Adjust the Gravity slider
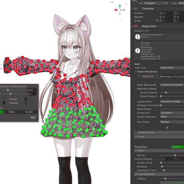184x184 pixels. [172, 155]
